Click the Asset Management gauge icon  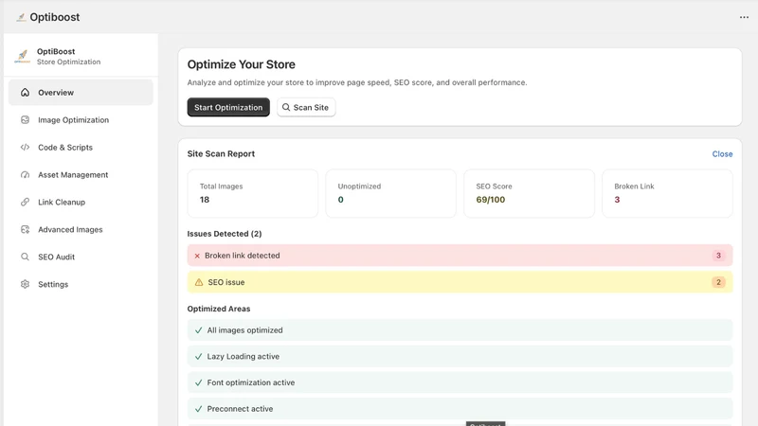coord(26,175)
